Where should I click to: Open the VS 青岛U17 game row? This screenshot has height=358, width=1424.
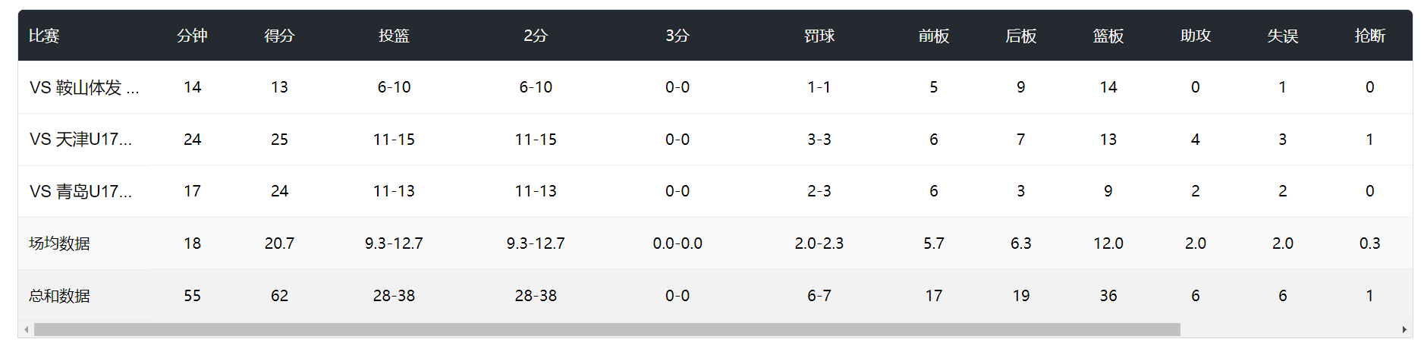80,191
